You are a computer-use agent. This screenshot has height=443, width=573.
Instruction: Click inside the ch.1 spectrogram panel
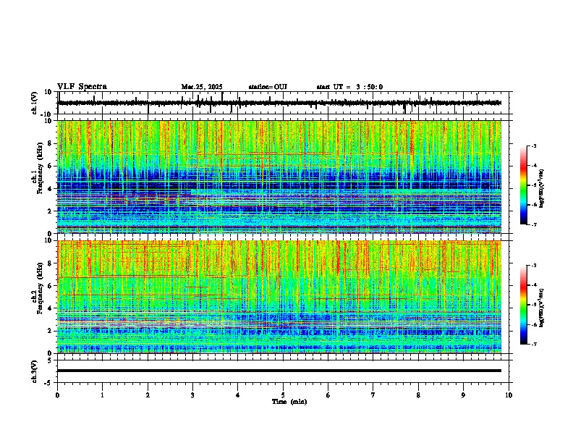(279, 177)
